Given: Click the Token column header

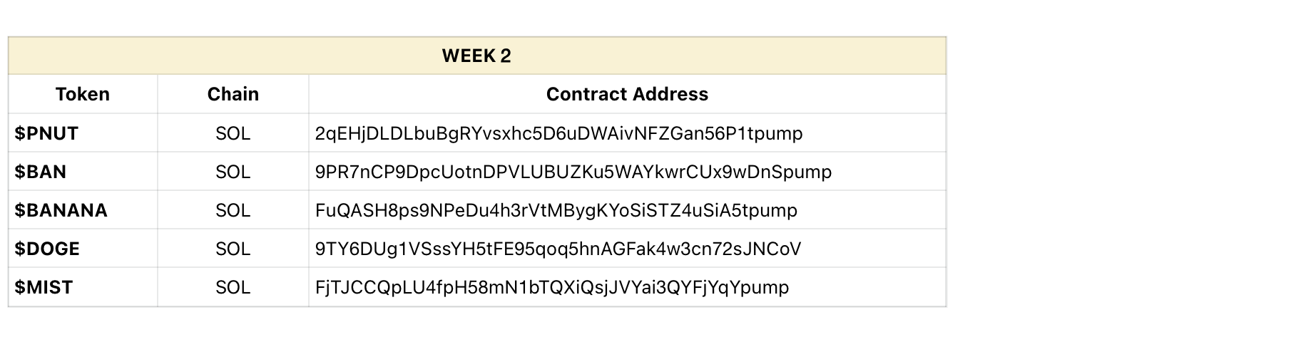Looking at the screenshot, I should [83, 94].
